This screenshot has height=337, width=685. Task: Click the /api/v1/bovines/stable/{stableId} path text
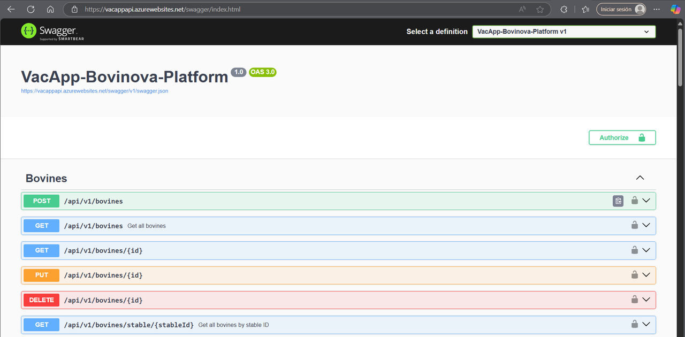[129, 325]
